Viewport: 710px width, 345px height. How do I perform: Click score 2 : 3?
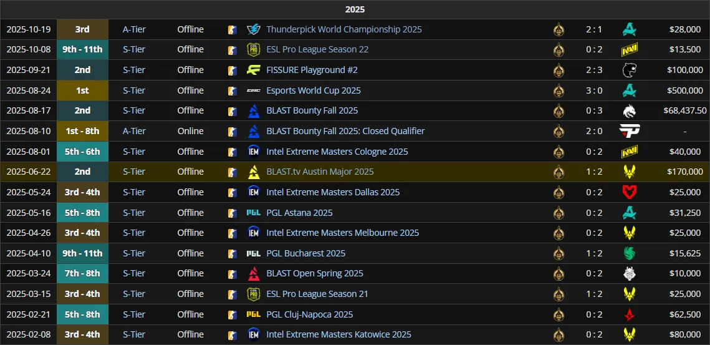[x=594, y=70]
